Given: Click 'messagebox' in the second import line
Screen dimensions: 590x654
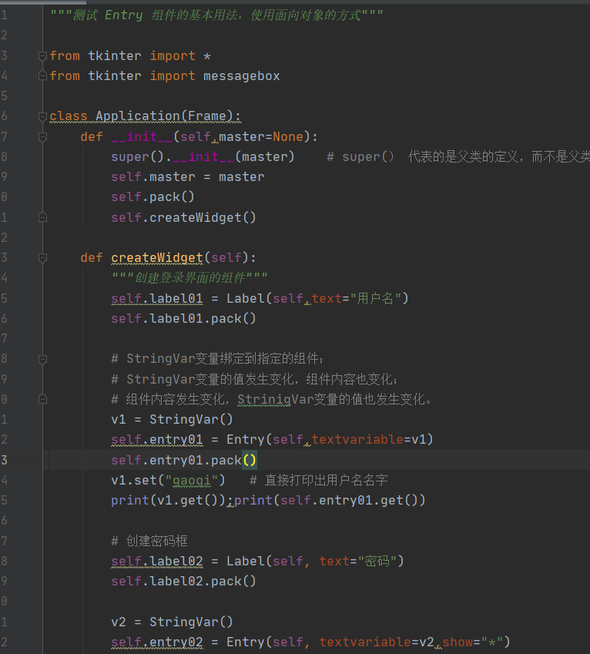Looking at the screenshot, I should (x=241, y=76).
